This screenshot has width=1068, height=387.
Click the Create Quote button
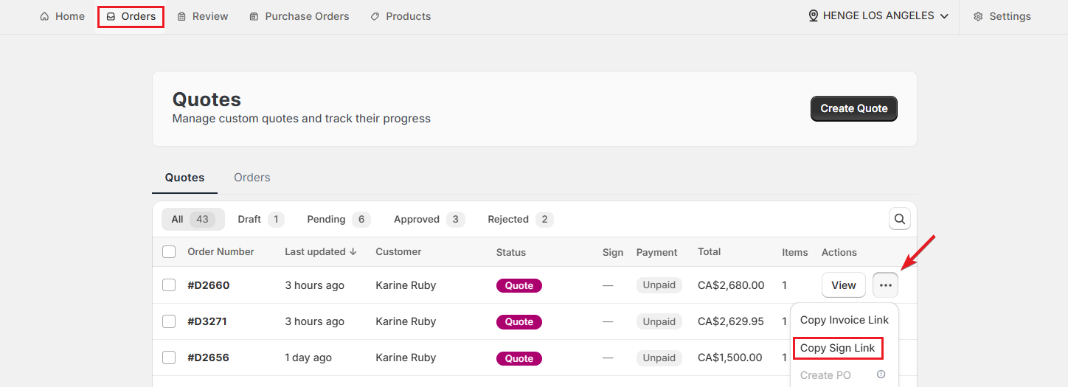click(854, 108)
